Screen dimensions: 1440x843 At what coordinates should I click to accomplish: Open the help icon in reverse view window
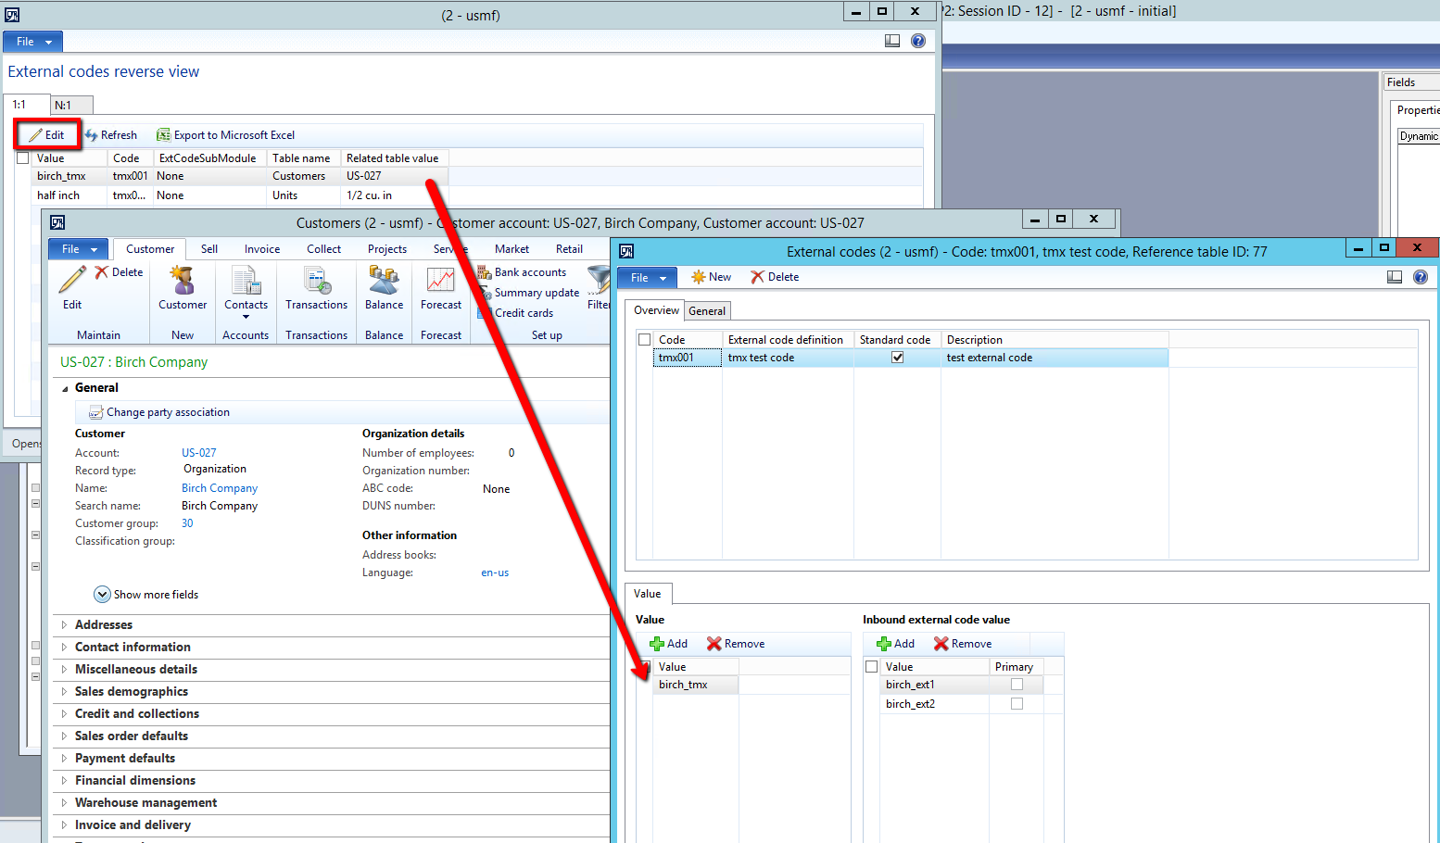point(918,41)
